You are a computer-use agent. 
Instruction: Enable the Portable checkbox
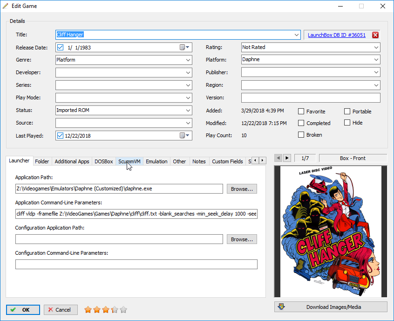click(x=347, y=112)
